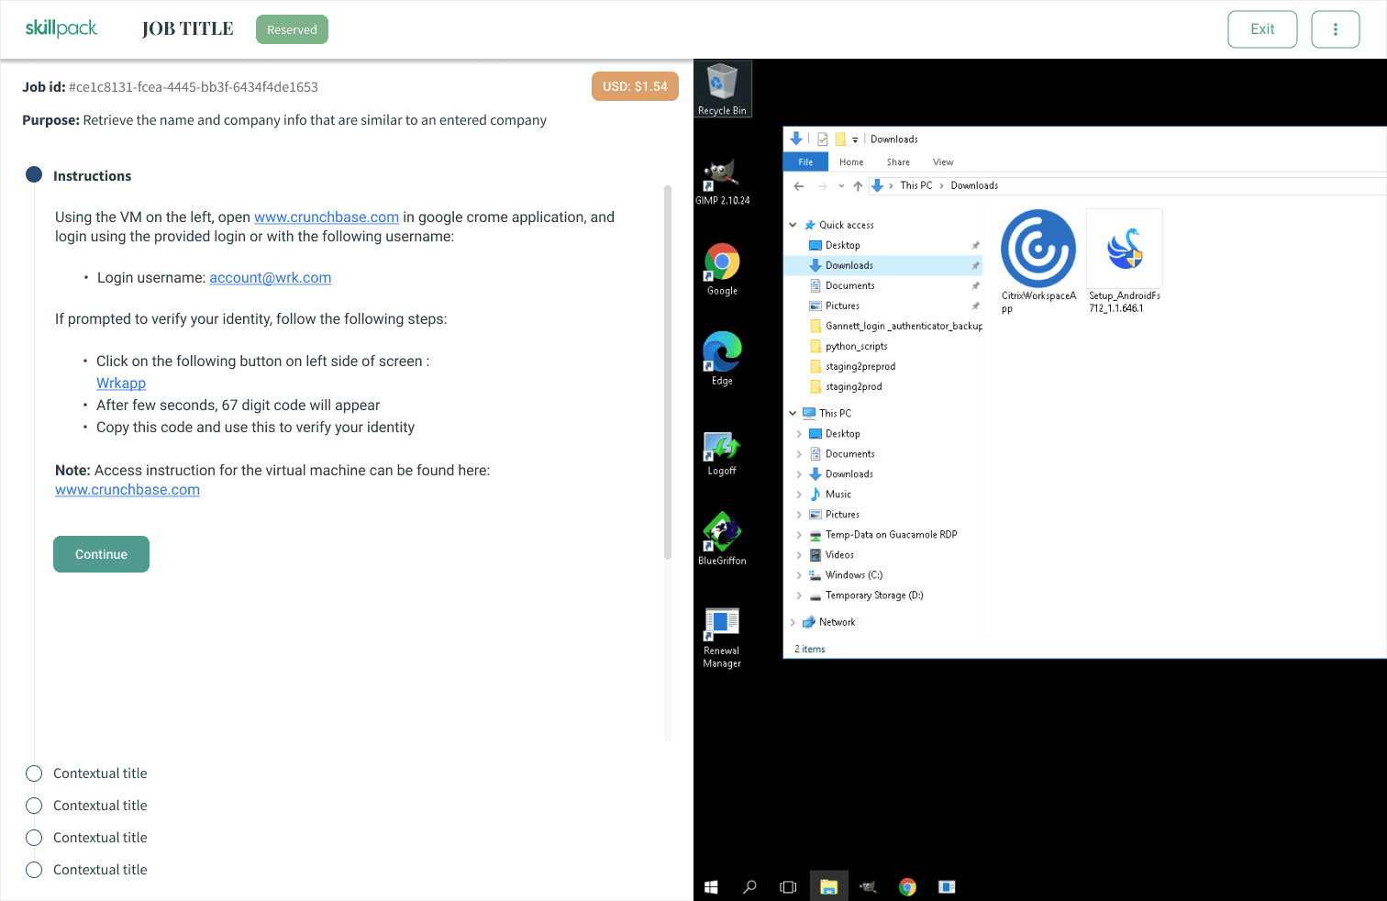Select Desktop under Quick access

[x=885, y=245]
